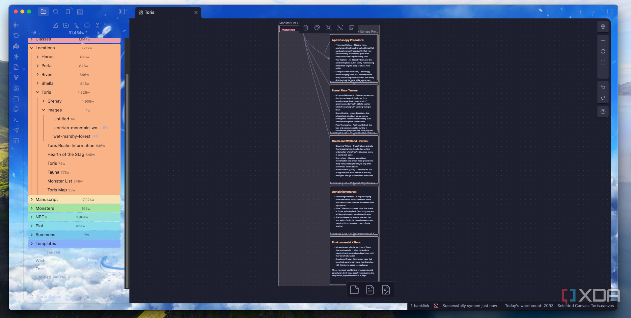Open the Monster List note
The width and height of the screenshot is (631, 318).
coord(60,181)
